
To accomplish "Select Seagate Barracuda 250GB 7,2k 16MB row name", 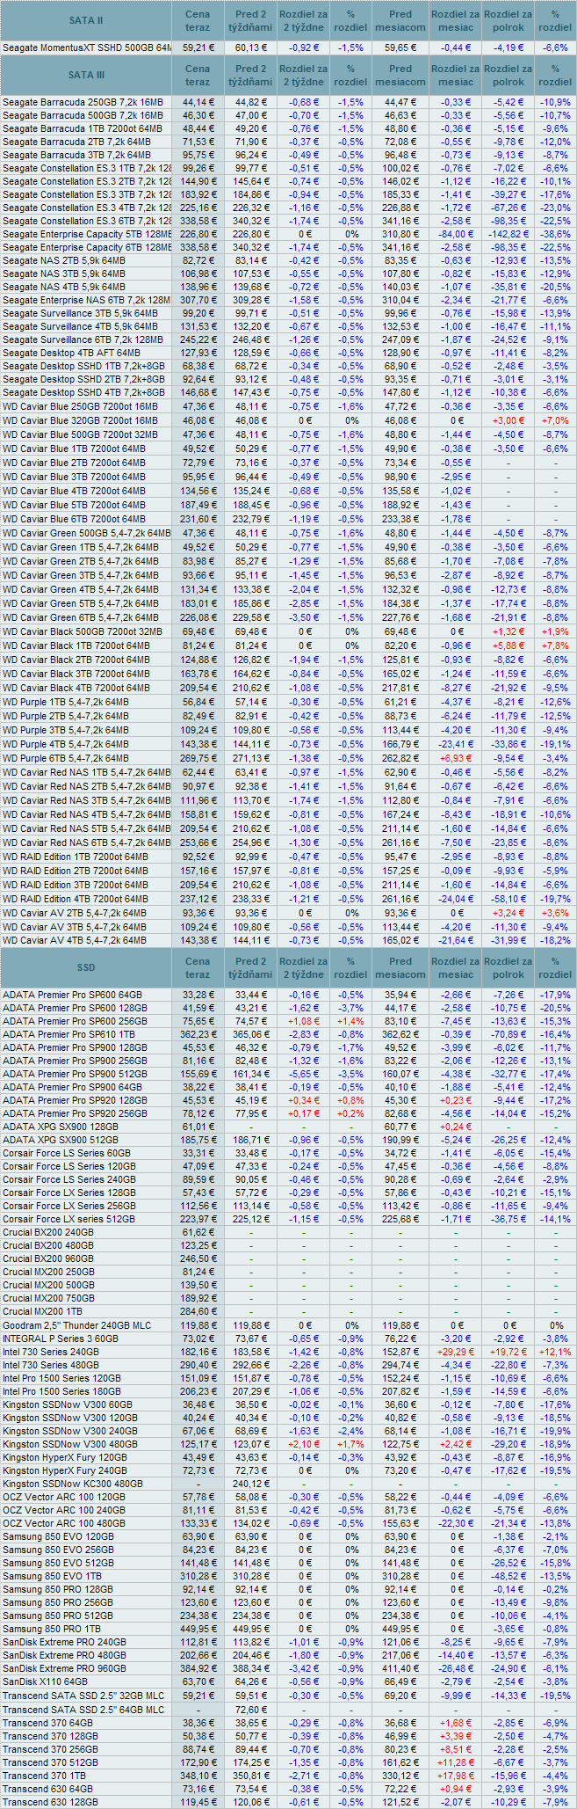I will (x=83, y=102).
